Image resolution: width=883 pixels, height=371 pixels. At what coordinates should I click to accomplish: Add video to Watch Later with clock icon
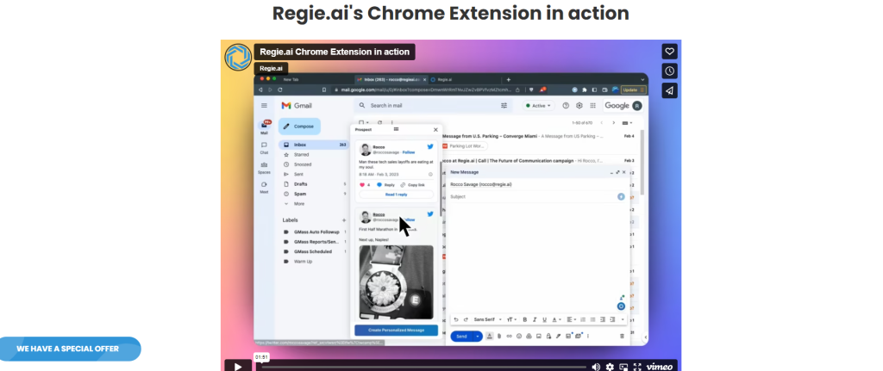[x=669, y=71]
